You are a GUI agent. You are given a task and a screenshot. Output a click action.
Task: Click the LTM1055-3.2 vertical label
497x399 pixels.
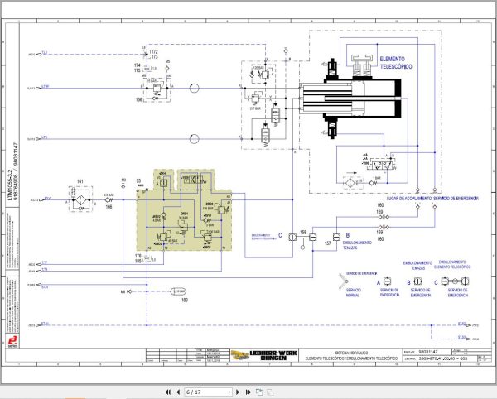(9, 185)
